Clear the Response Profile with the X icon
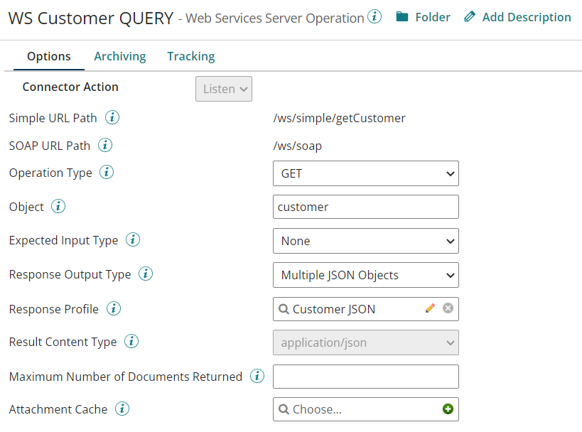The width and height of the screenshot is (582, 432). [447, 308]
